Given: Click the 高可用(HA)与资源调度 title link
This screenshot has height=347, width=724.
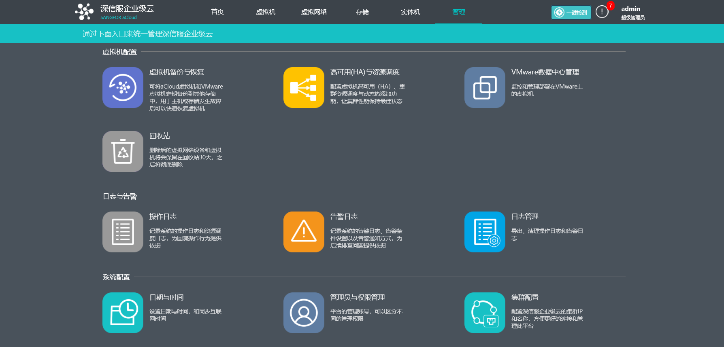Looking at the screenshot, I should 365,72.
